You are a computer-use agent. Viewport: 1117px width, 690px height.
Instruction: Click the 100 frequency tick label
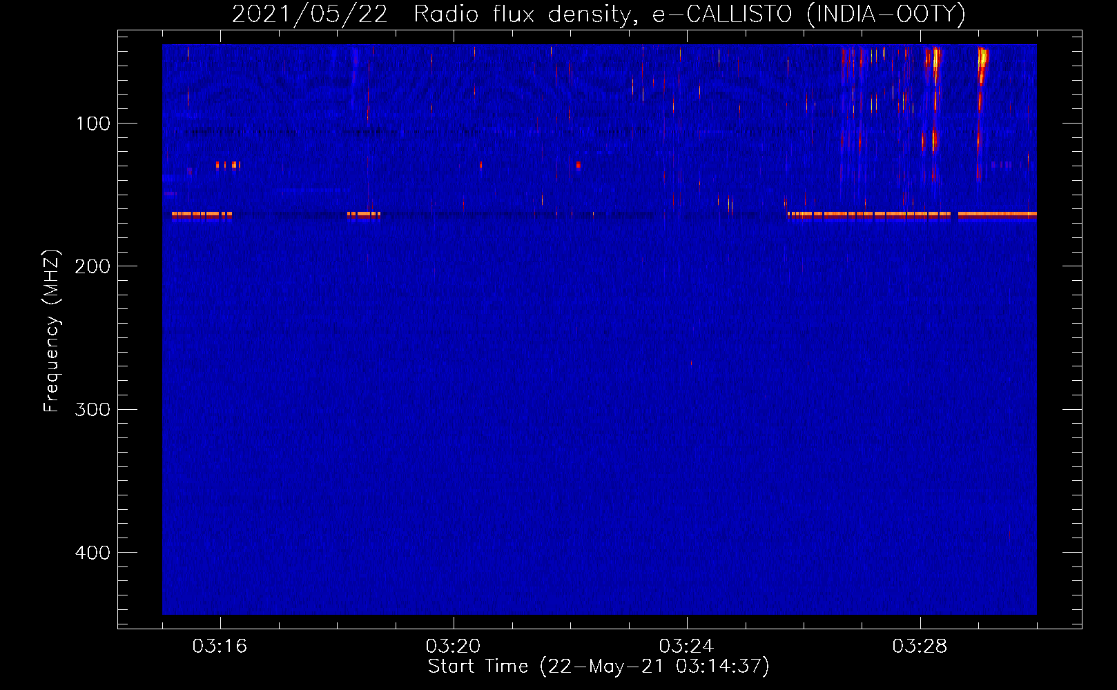click(x=93, y=124)
